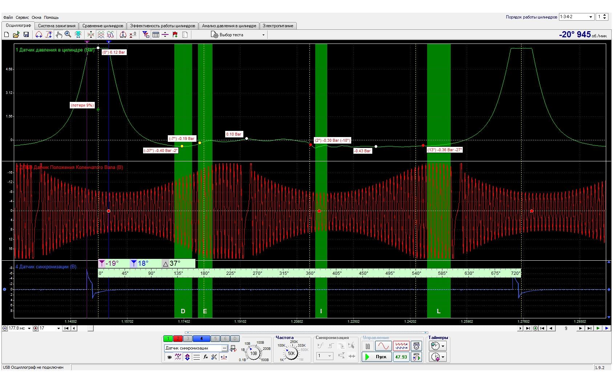616x372 pixels.
Task: Toggle red channel 2 button
Action: (178, 339)
